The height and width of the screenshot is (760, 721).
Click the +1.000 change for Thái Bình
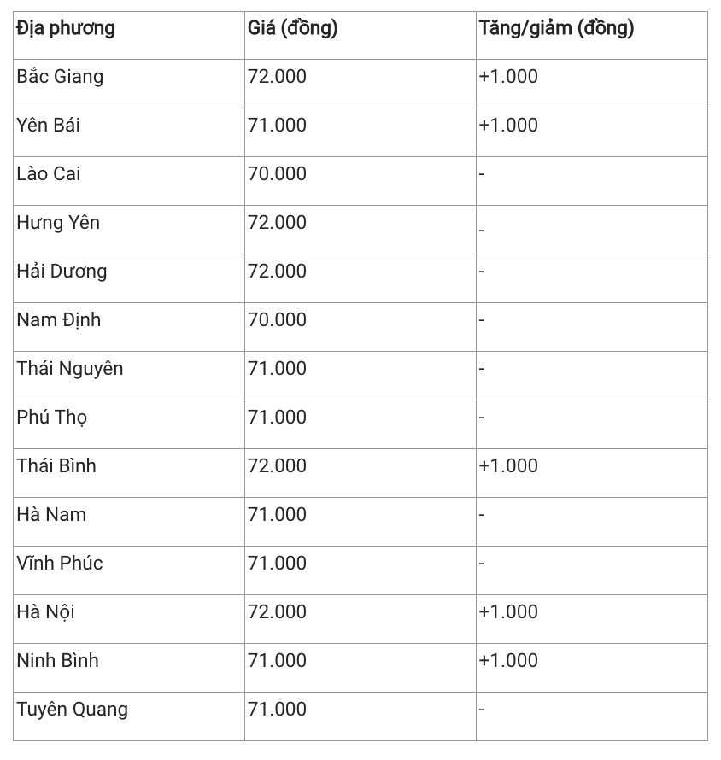(x=508, y=466)
